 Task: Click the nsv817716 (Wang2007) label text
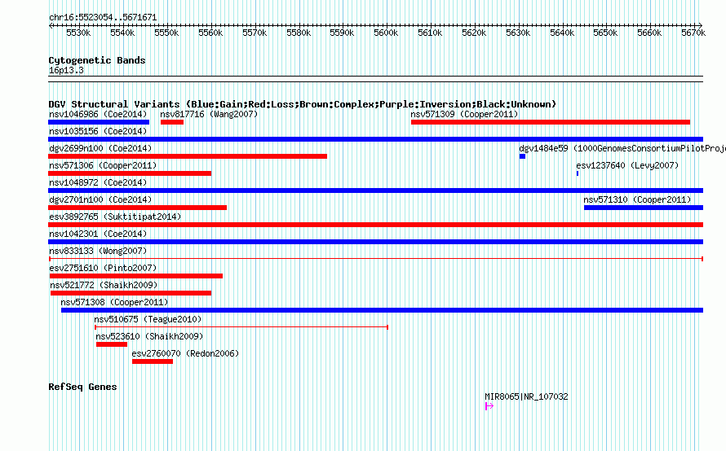click(209, 114)
